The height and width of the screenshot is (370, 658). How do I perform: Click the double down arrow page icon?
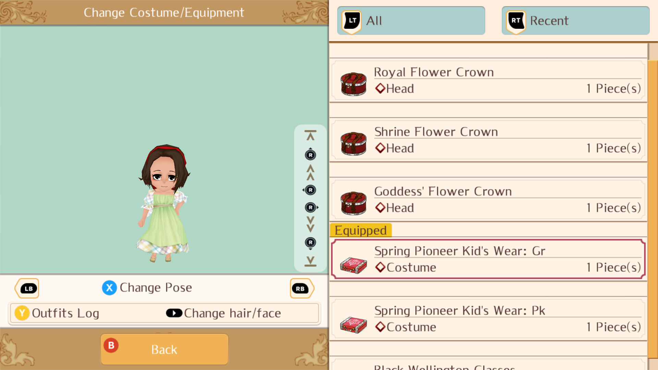click(x=310, y=224)
